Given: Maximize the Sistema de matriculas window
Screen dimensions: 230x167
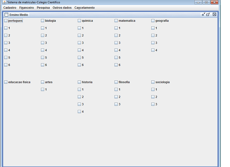Looking at the screenshot, I should click(x=206, y=2).
